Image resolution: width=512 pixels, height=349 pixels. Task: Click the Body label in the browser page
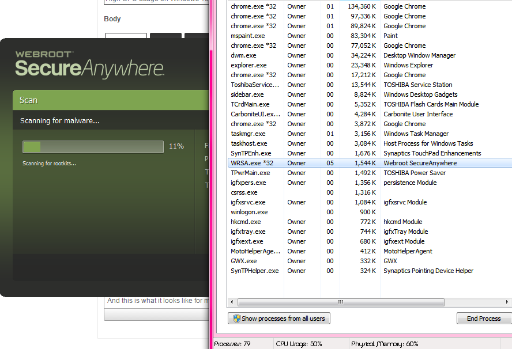pos(112,19)
